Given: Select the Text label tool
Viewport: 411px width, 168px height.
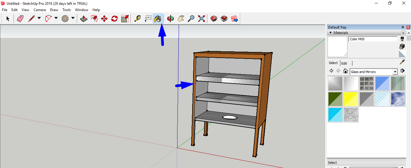Looking at the screenshot, I should pyautogui.click(x=148, y=19).
